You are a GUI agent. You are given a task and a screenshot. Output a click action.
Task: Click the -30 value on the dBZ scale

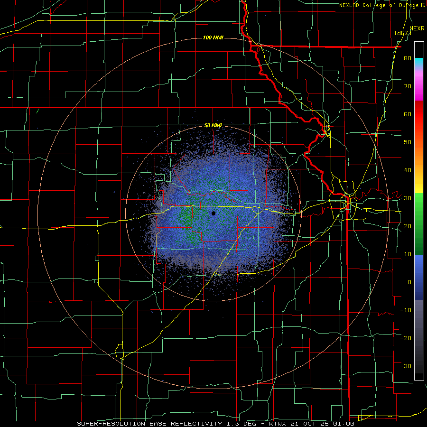click(x=406, y=366)
